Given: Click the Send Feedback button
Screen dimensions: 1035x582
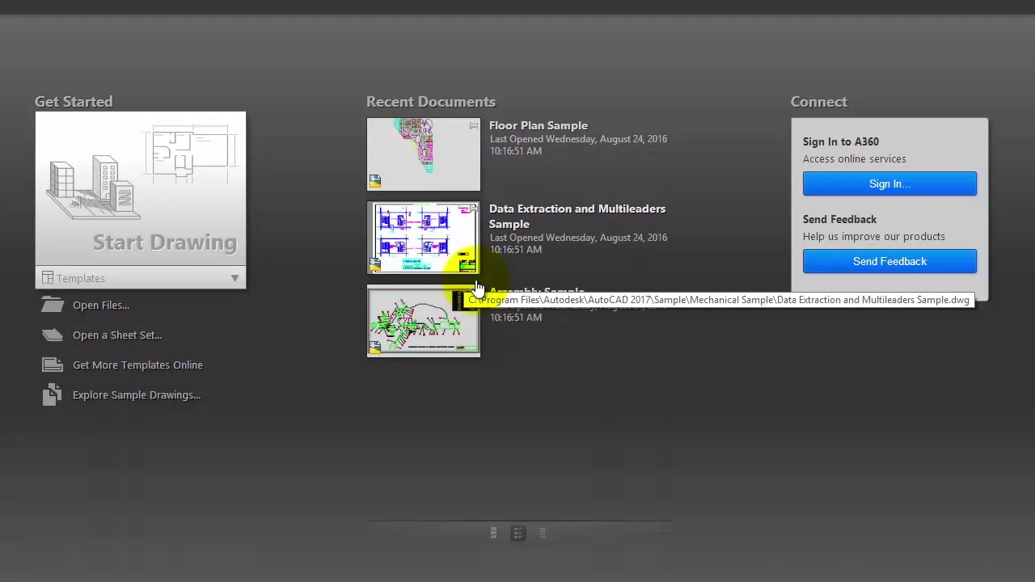Looking at the screenshot, I should [x=889, y=261].
